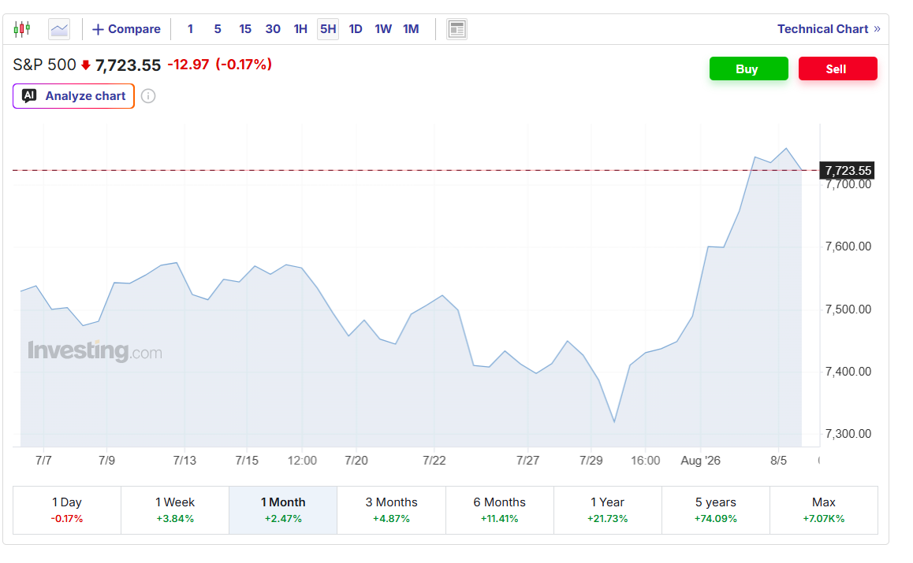Switch to candlestick chart type icon

[22, 29]
